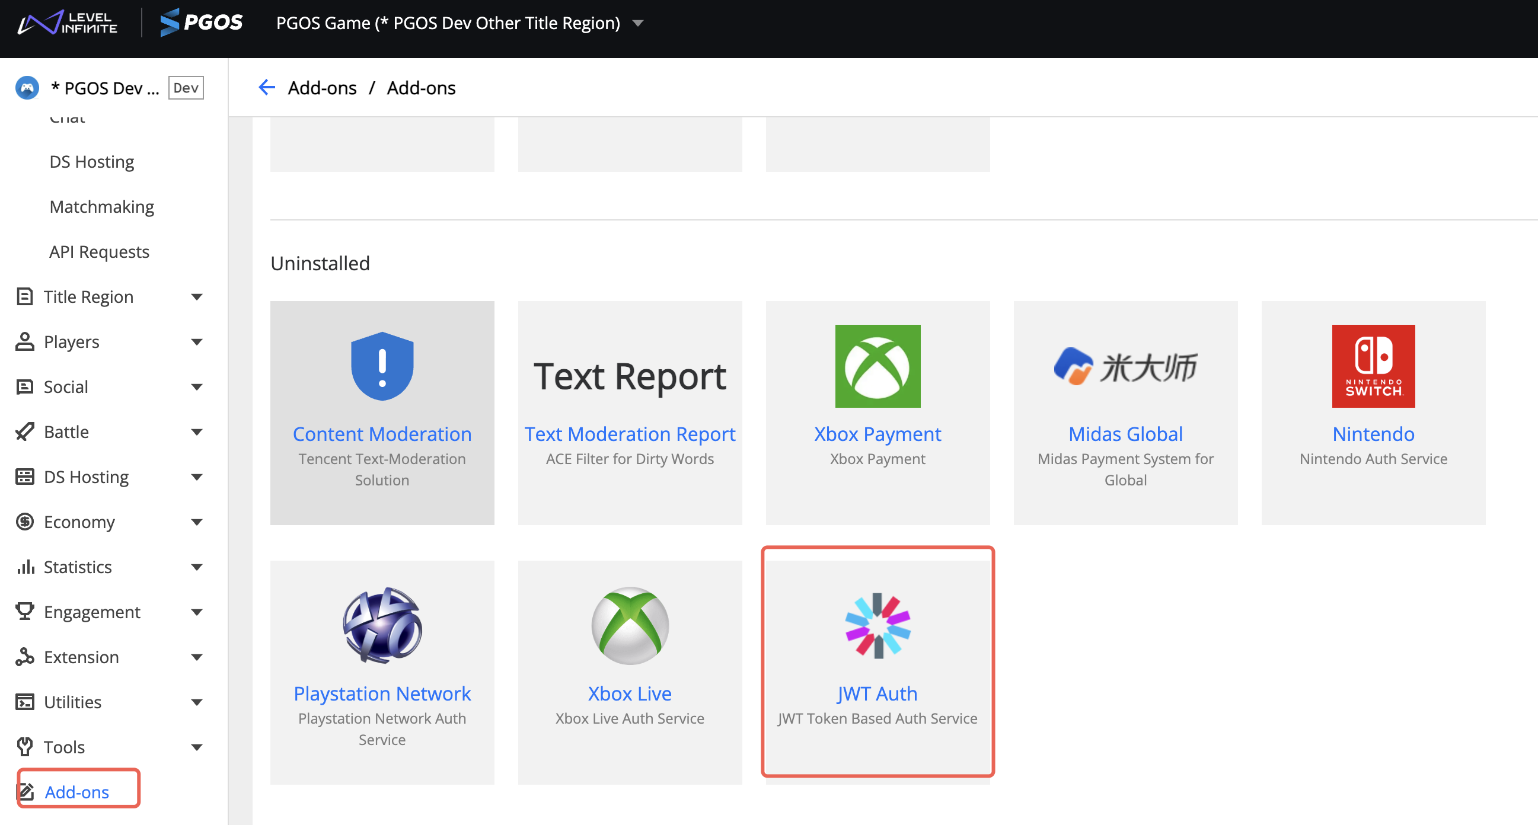Expand the Tools sidebar section
This screenshot has height=825, width=1538.
pos(196,747)
